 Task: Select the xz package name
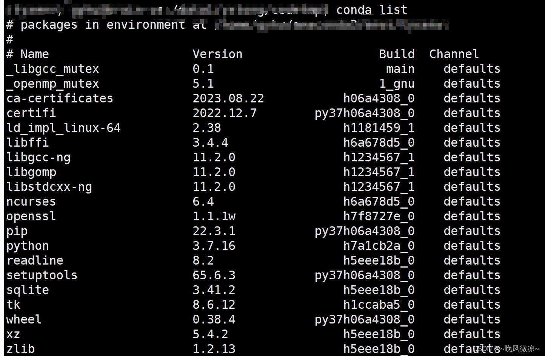click(14, 335)
